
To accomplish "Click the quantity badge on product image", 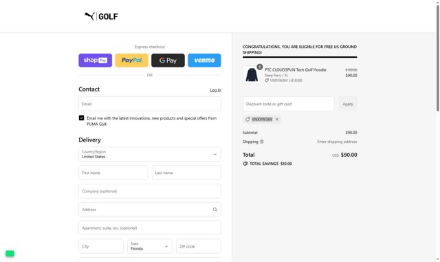I will tap(260, 67).
